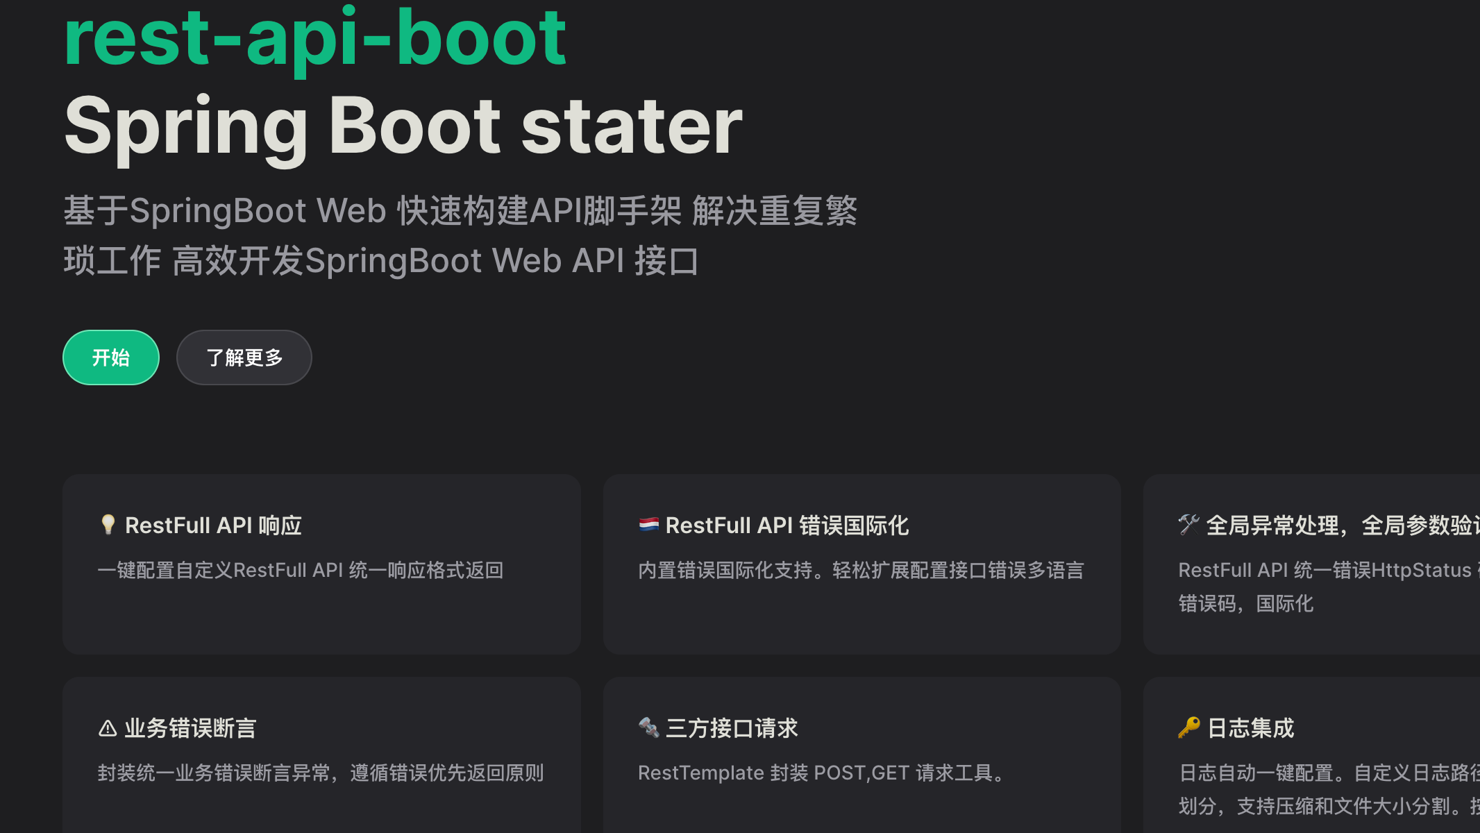
Task: Click the flag icon beside RestFull API 错误国际化
Action: coord(648,525)
